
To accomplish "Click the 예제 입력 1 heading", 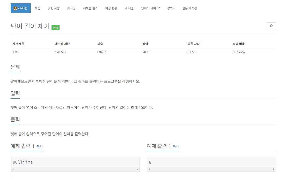I will [x=23, y=146].
